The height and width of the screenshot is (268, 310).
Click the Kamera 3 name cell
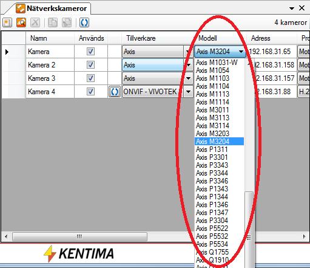coord(50,78)
